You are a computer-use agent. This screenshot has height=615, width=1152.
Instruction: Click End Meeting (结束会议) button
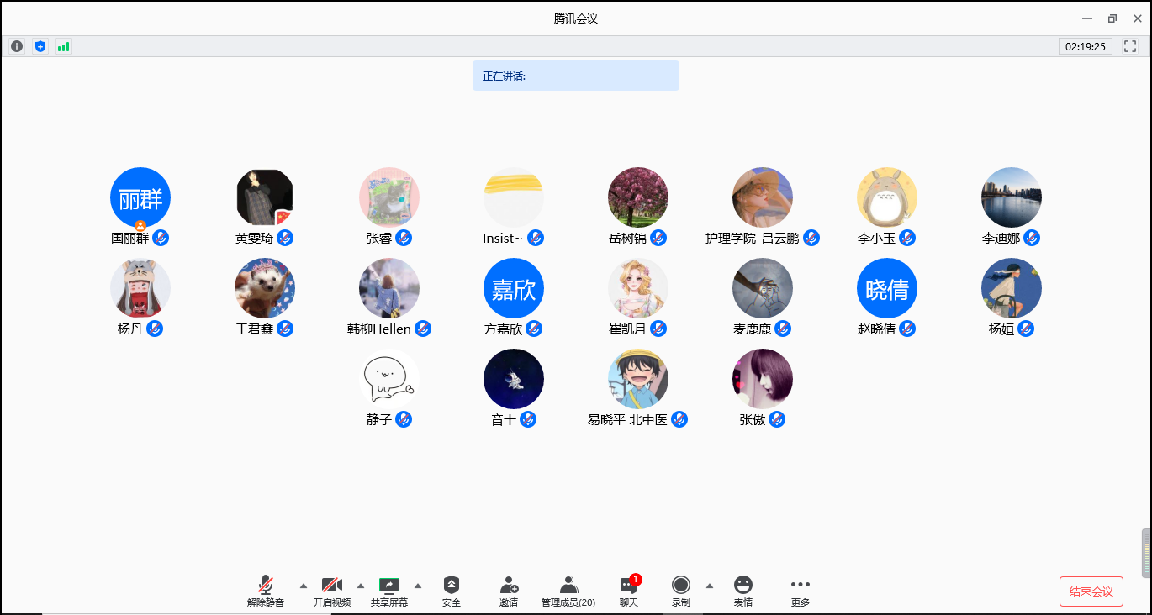pos(1091,591)
